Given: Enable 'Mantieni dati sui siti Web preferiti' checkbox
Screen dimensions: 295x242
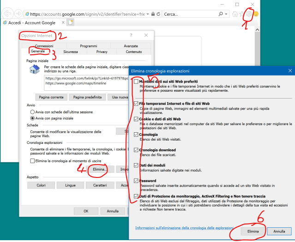Looking at the screenshot, I should [136, 82].
